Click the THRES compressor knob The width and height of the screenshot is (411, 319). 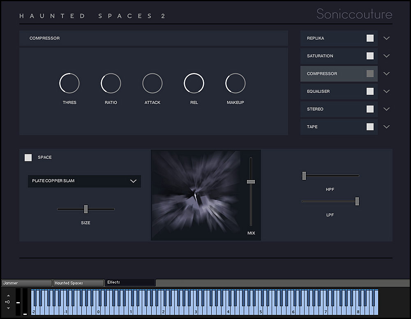click(x=69, y=83)
